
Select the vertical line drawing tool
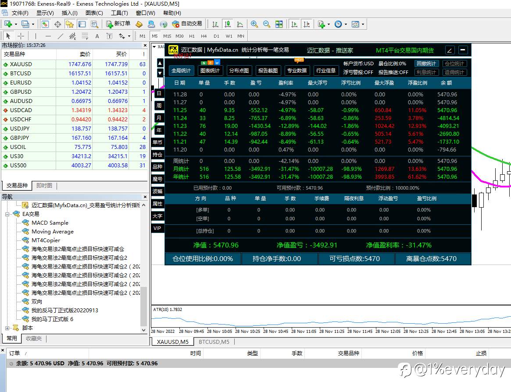pyautogui.click(x=36, y=36)
